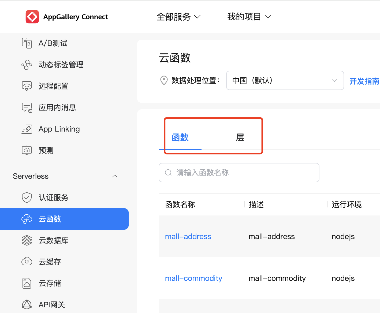The height and width of the screenshot is (313, 380).
Task: Click the 云函数 cloud function icon
Action: click(x=27, y=219)
